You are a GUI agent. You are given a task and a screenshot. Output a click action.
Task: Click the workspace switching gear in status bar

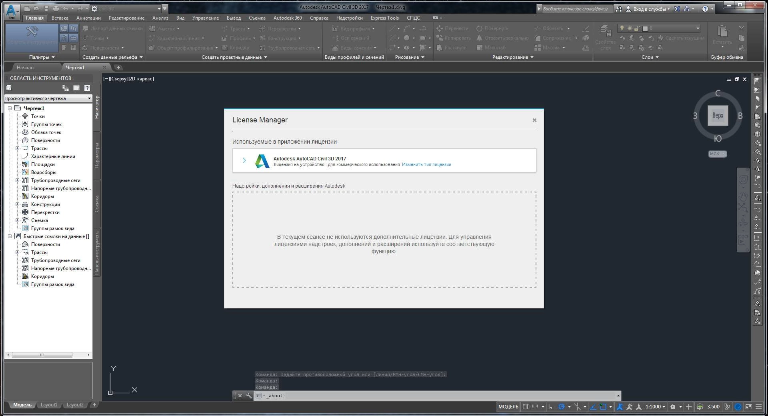pyautogui.click(x=673, y=407)
